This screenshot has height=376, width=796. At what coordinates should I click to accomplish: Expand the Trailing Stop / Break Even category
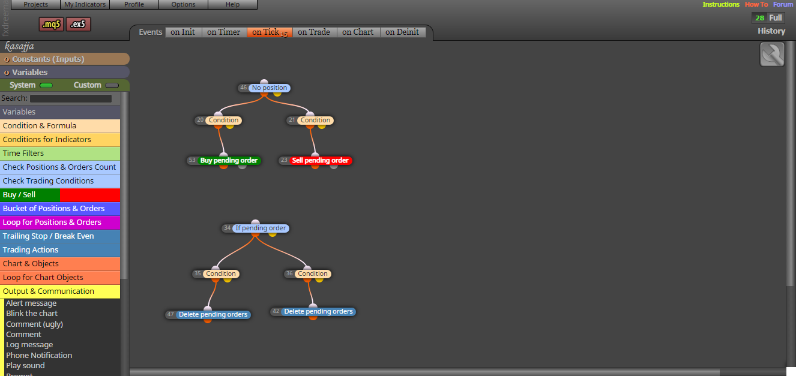60,236
